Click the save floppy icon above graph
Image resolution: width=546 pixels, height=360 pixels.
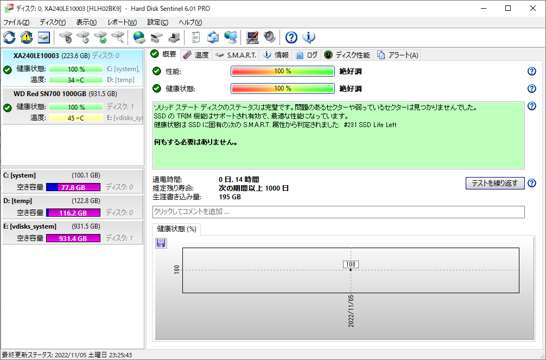click(x=161, y=243)
